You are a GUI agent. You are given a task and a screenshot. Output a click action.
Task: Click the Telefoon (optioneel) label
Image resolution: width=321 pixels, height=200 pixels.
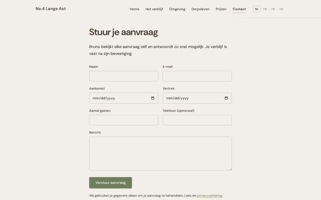179,111
